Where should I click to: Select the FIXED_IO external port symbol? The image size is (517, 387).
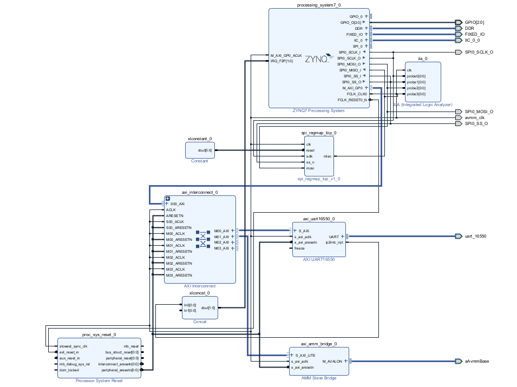point(459,34)
